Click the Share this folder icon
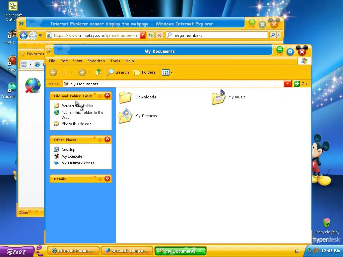Screen dimensions: 343x257 tap(56, 124)
